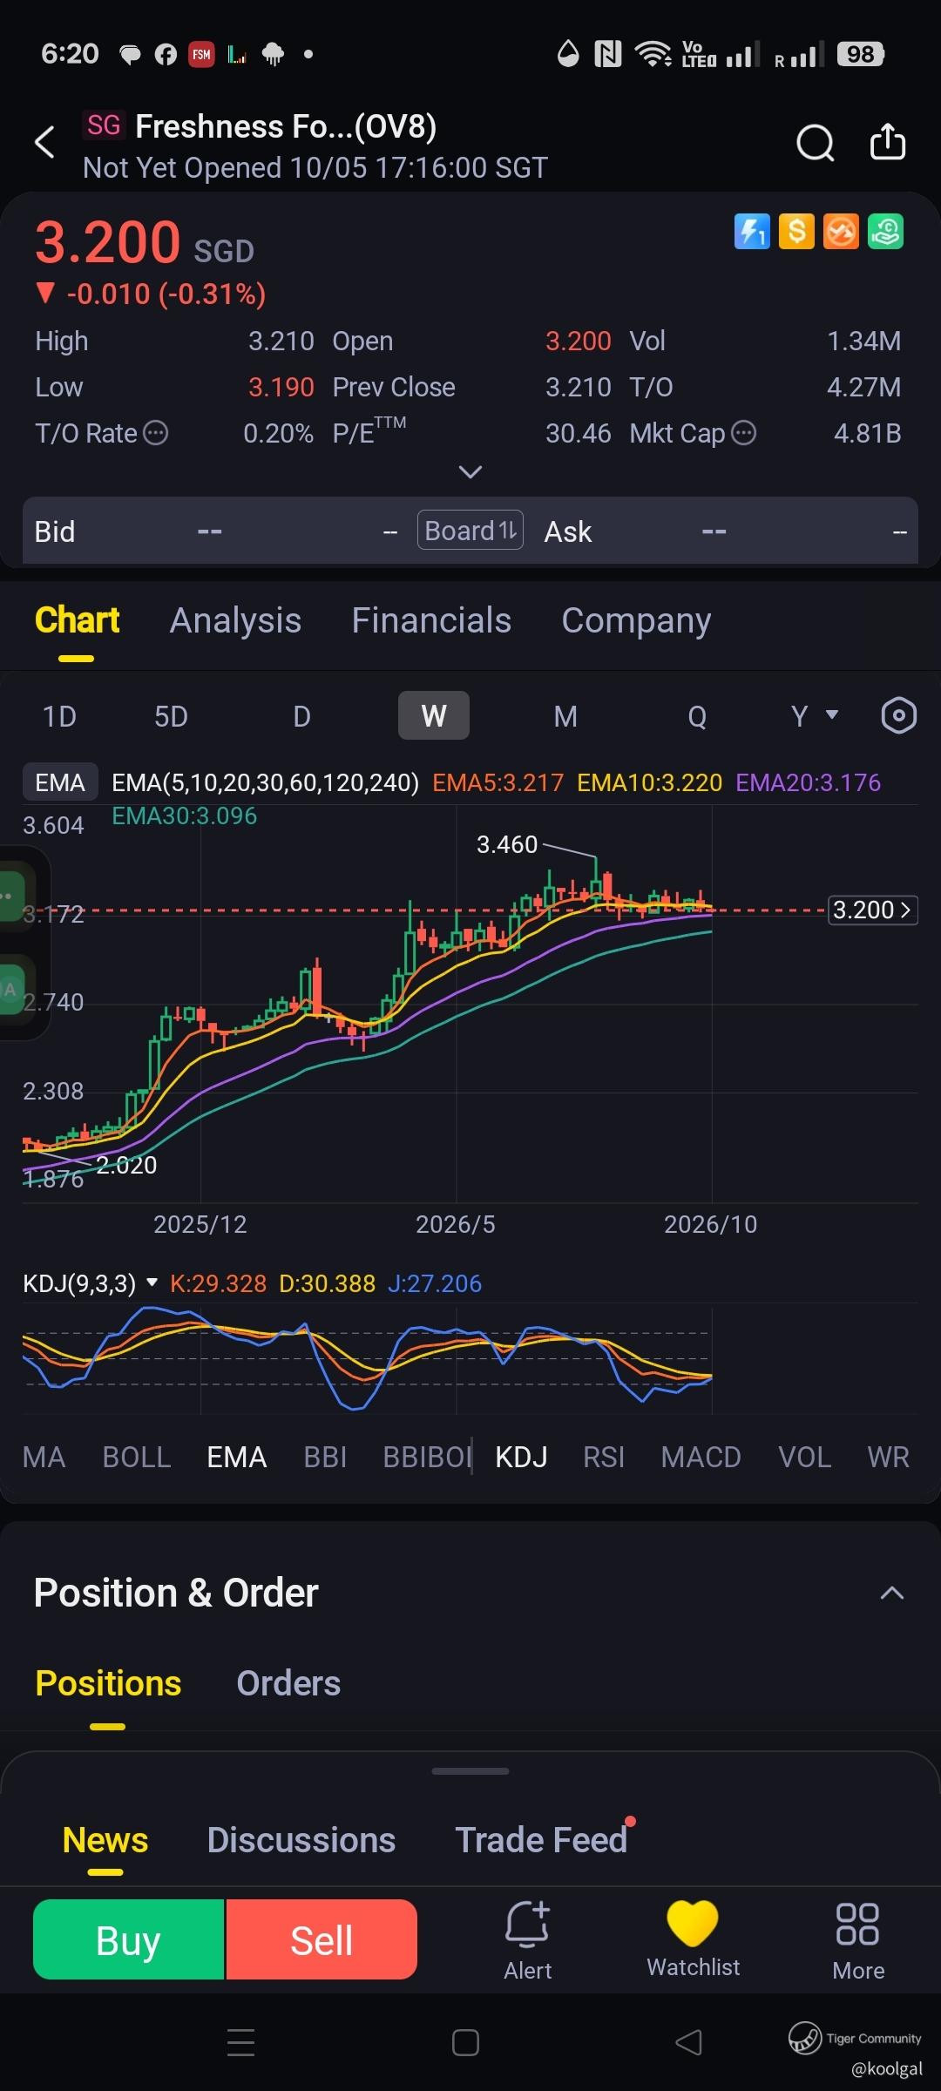Screen dimensions: 941x2091
Task: Switch to the Analysis tab
Action: click(x=235, y=620)
